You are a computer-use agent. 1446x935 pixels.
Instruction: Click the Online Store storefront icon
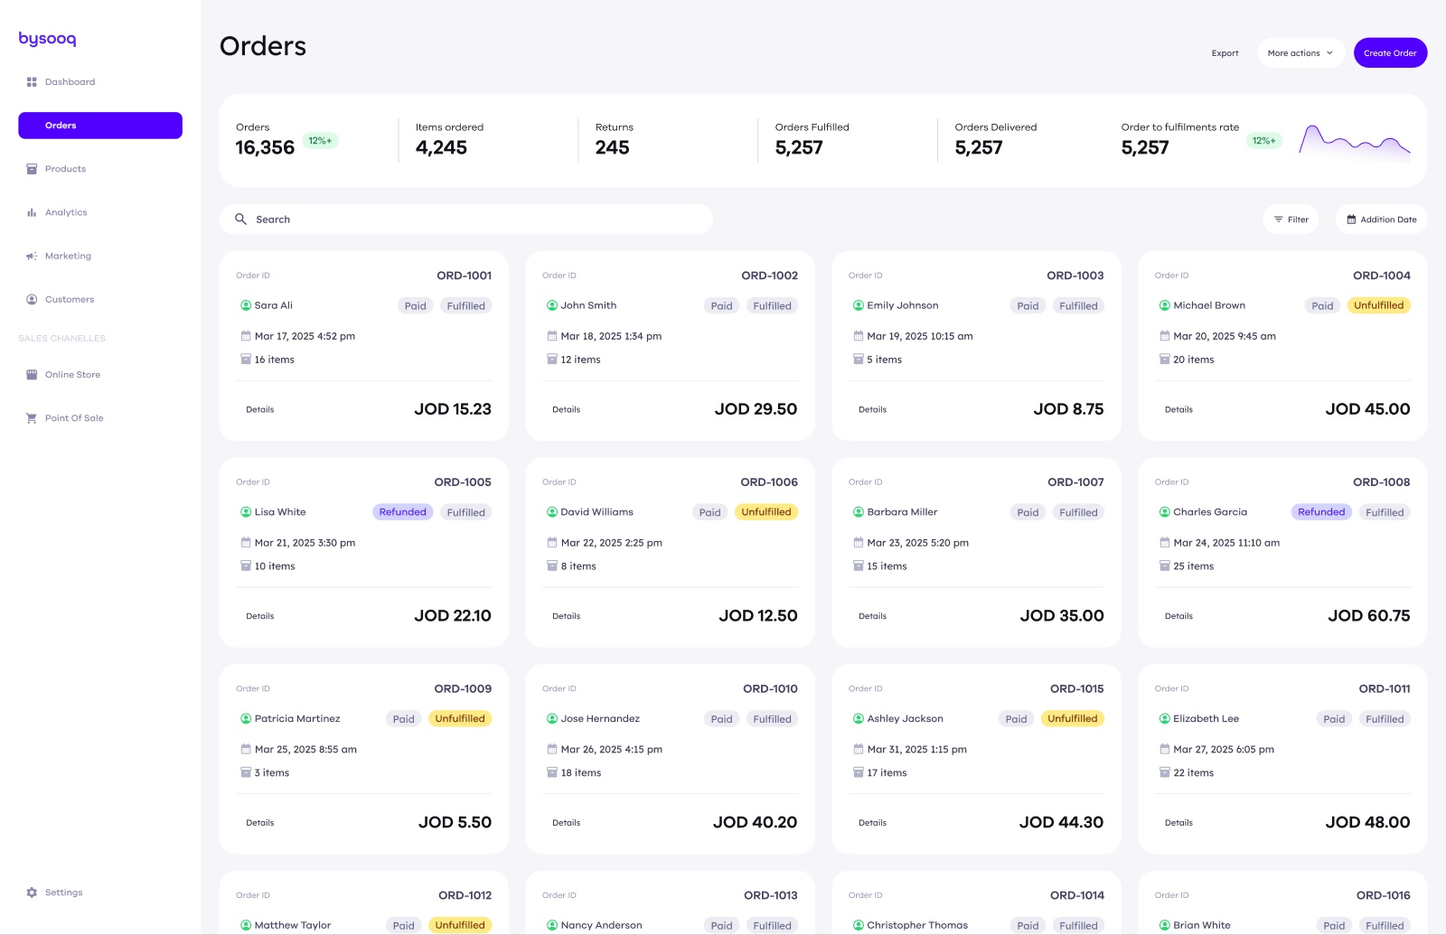[x=32, y=375]
